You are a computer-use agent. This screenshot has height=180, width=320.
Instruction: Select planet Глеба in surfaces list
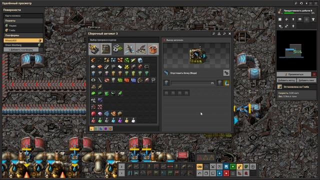click(23, 30)
